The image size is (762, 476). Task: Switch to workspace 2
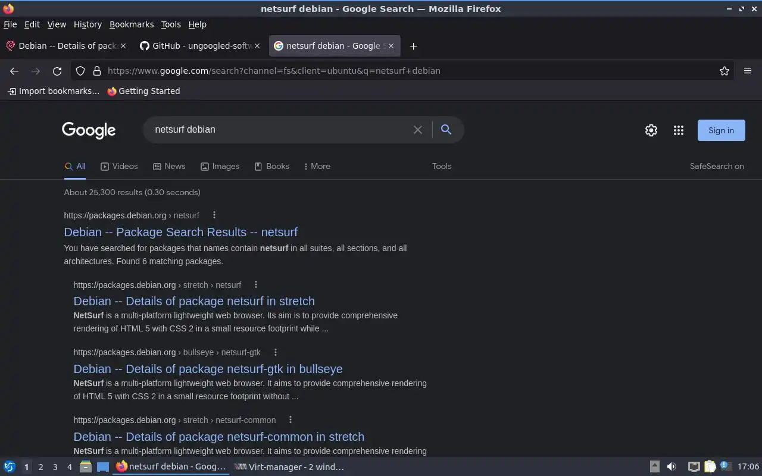(x=40, y=467)
